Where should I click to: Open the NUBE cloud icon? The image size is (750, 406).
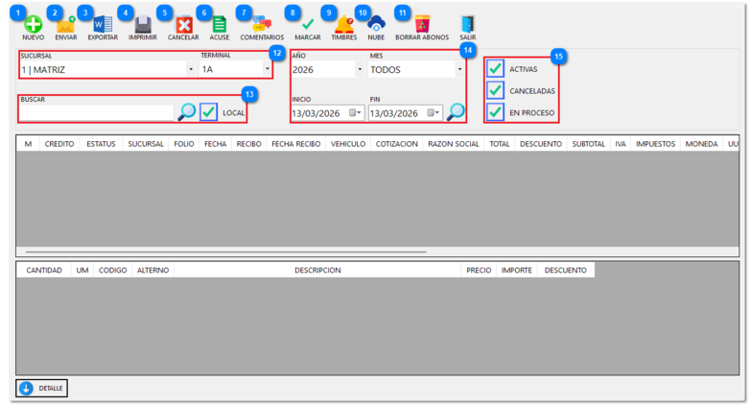(x=376, y=24)
